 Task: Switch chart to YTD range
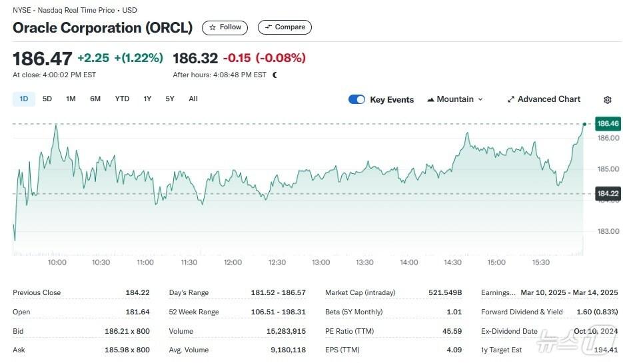122,99
